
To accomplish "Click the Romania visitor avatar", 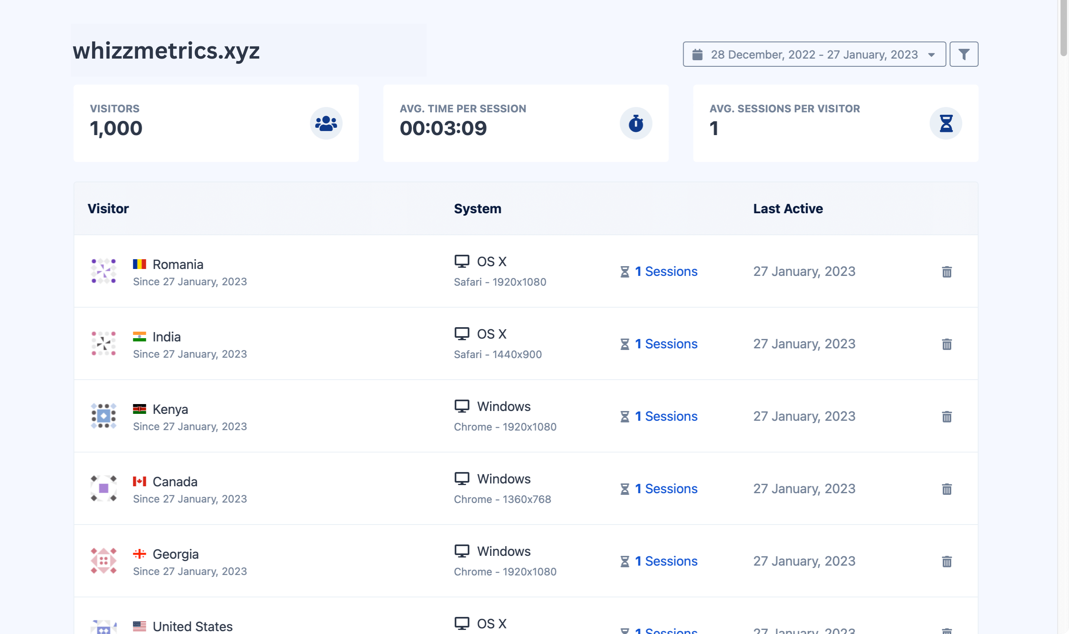I will coord(103,271).
